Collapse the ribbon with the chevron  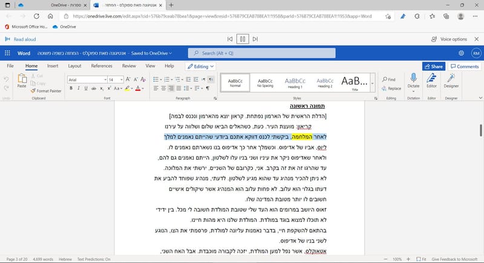(x=480, y=98)
